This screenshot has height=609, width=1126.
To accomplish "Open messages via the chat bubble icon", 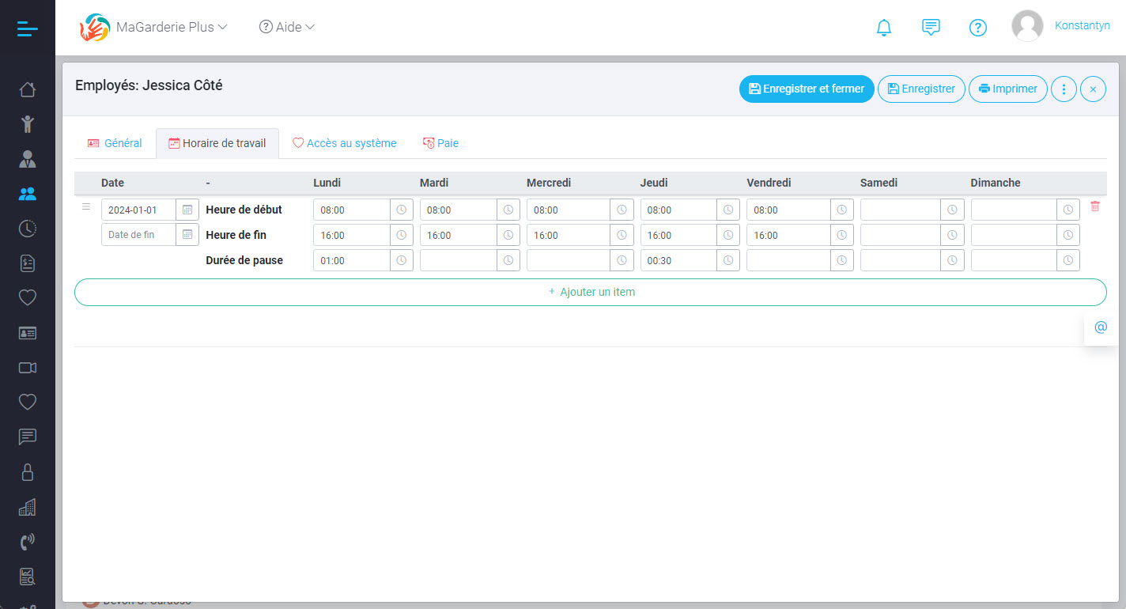I will click(x=931, y=27).
